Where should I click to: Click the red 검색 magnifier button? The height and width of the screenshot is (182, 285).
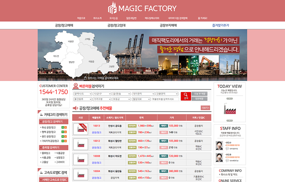[186, 96]
